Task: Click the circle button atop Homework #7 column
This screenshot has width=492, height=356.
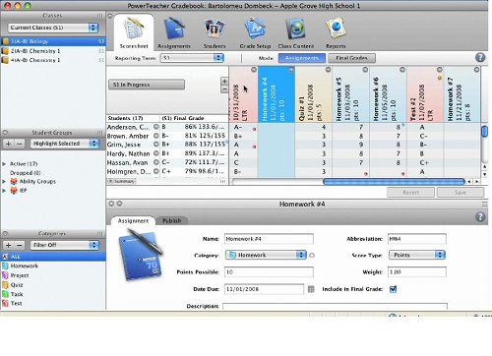Action: 476,70
